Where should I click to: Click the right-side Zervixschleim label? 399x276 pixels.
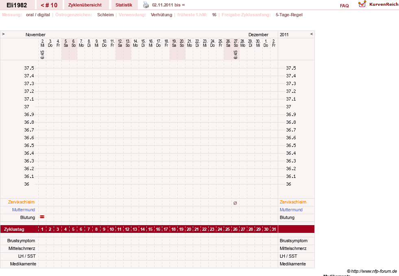(x=293, y=202)
